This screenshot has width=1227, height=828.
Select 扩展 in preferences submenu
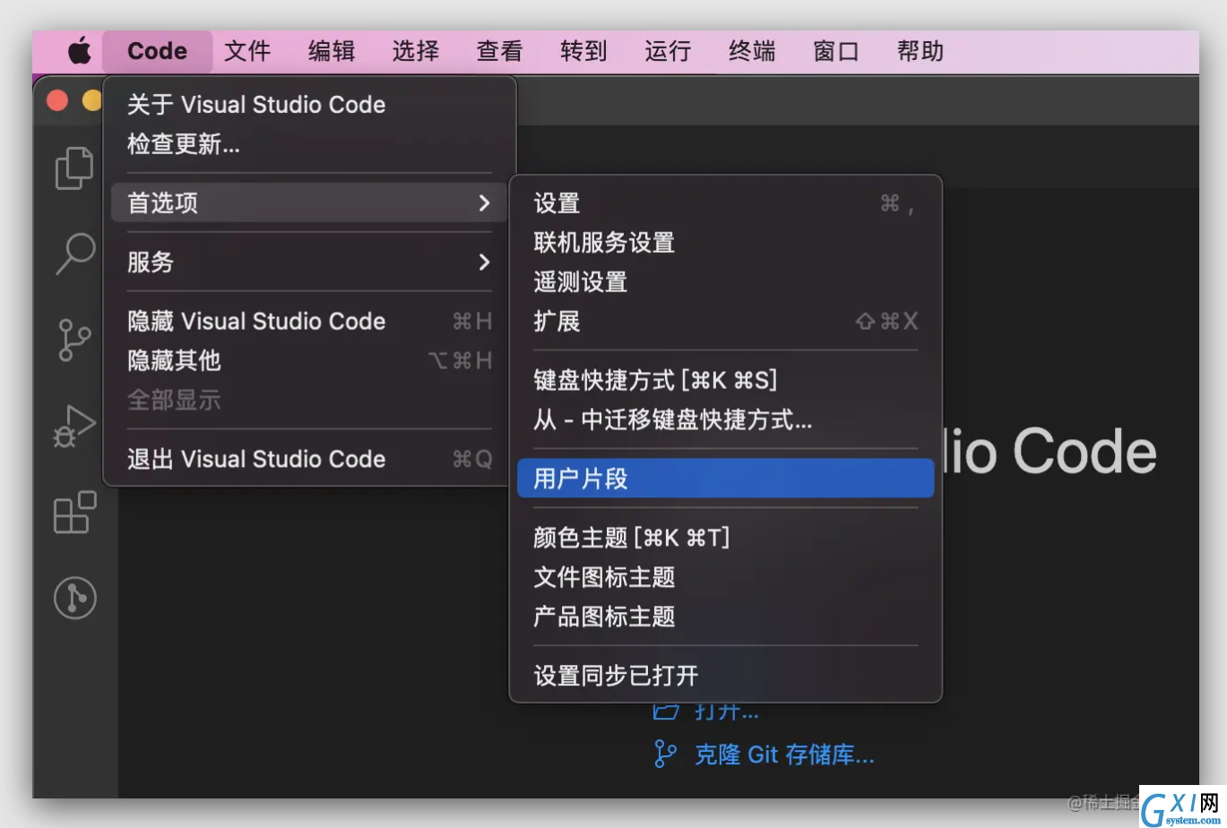coord(725,321)
